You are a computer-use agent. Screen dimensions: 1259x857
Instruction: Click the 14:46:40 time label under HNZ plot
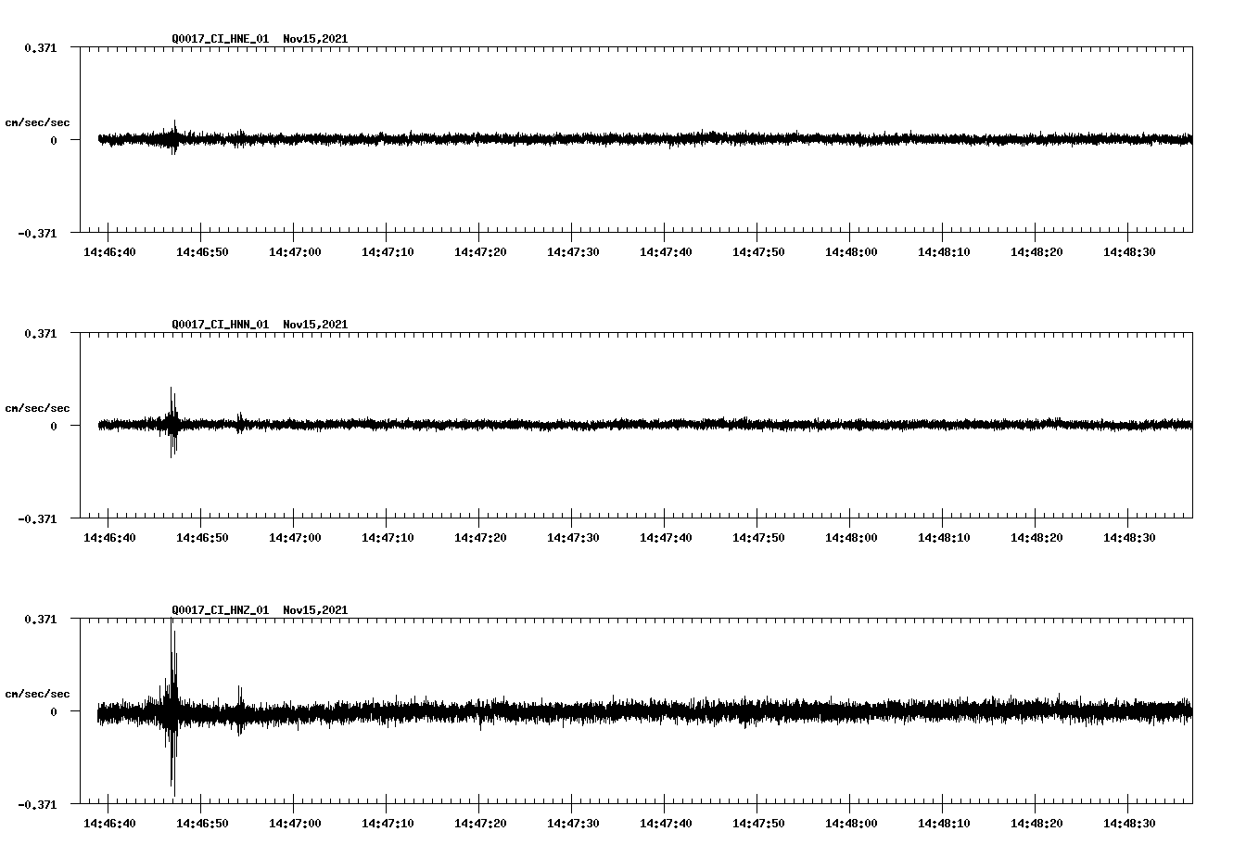coord(109,824)
